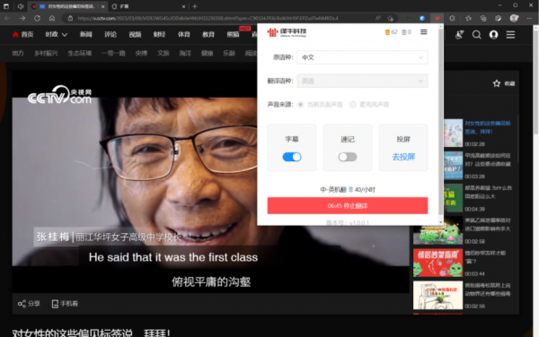Screen dimensions: 539x337
Task: Open the 乡村振兴 sub-navigation link
Action: pos(46,53)
